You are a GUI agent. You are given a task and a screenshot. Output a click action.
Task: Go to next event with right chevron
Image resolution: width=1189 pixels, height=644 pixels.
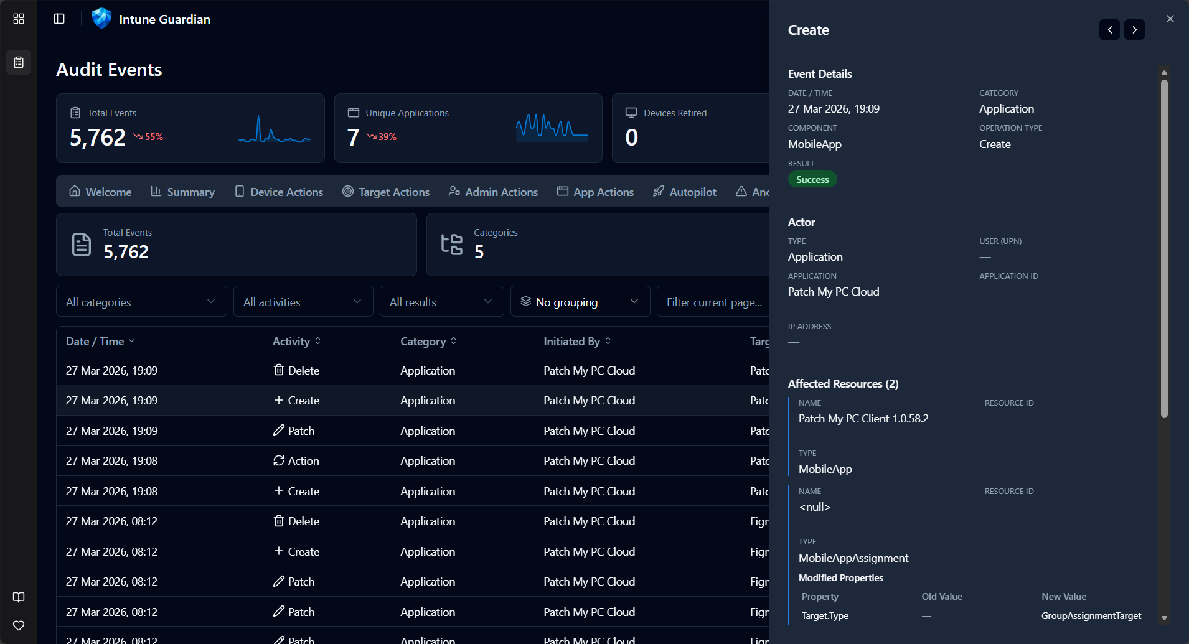click(x=1134, y=30)
